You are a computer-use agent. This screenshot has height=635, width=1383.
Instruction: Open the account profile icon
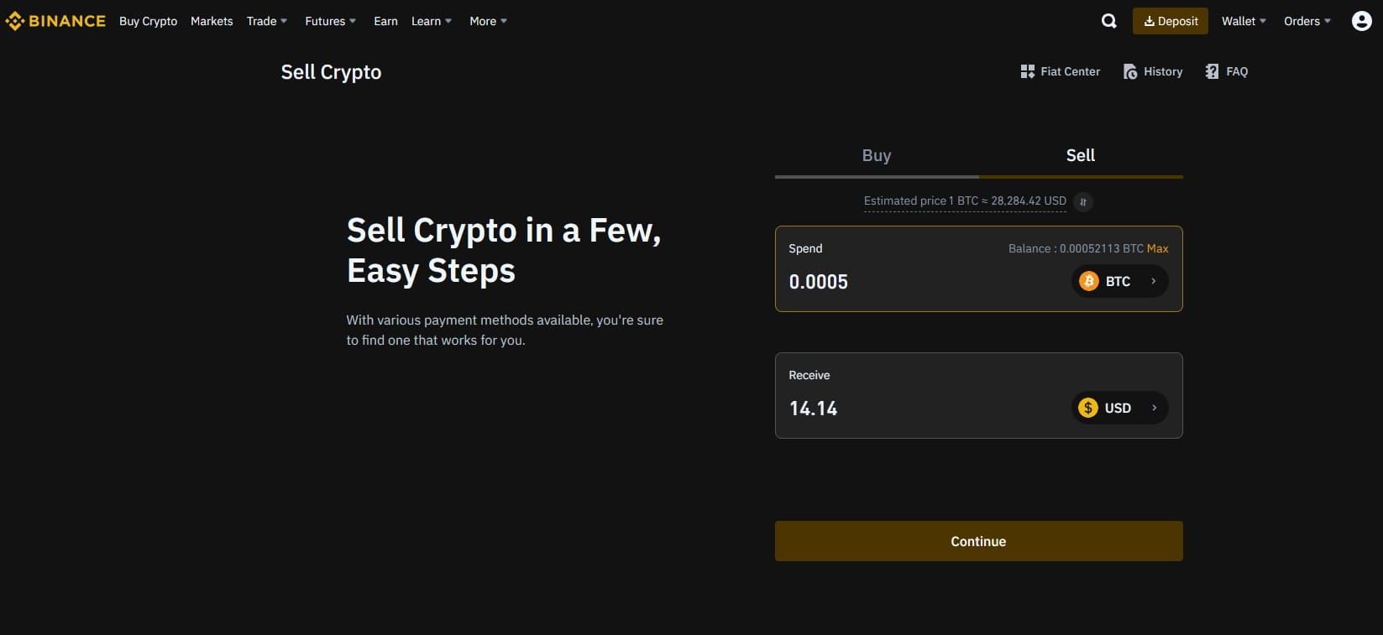[1361, 20]
